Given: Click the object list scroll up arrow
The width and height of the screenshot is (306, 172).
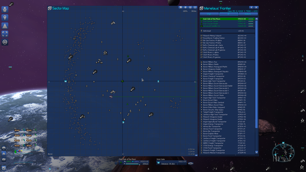Looking at the screenshot, I should tap(257, 19).
